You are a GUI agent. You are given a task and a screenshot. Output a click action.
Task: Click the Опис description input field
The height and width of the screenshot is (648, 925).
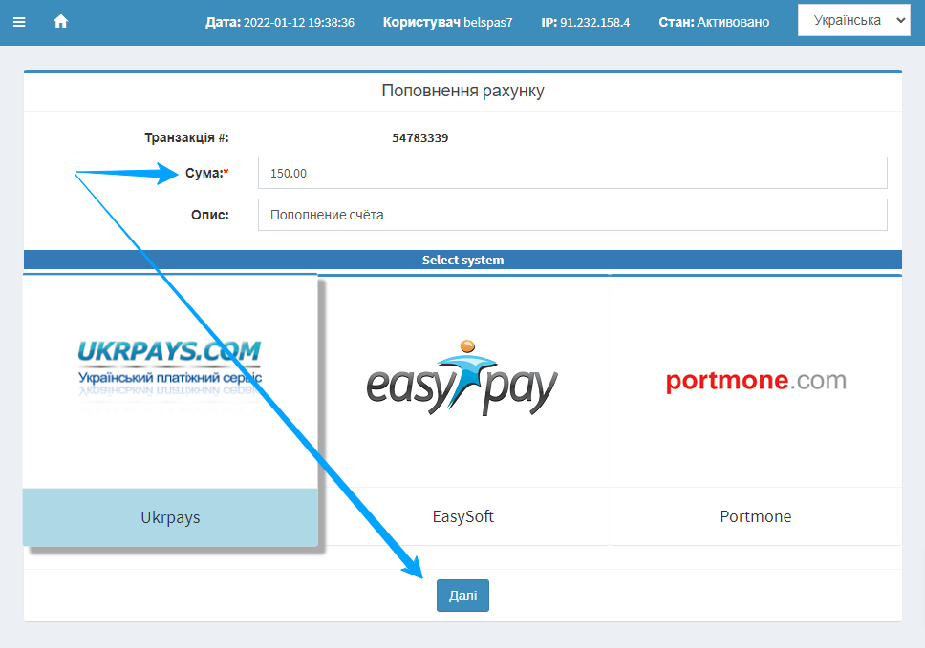click(x=572, y=215)
